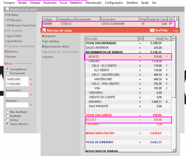This screenshot has height=156, width=186.
Task: Click the Empresa search icon
Action: (31, 105)
